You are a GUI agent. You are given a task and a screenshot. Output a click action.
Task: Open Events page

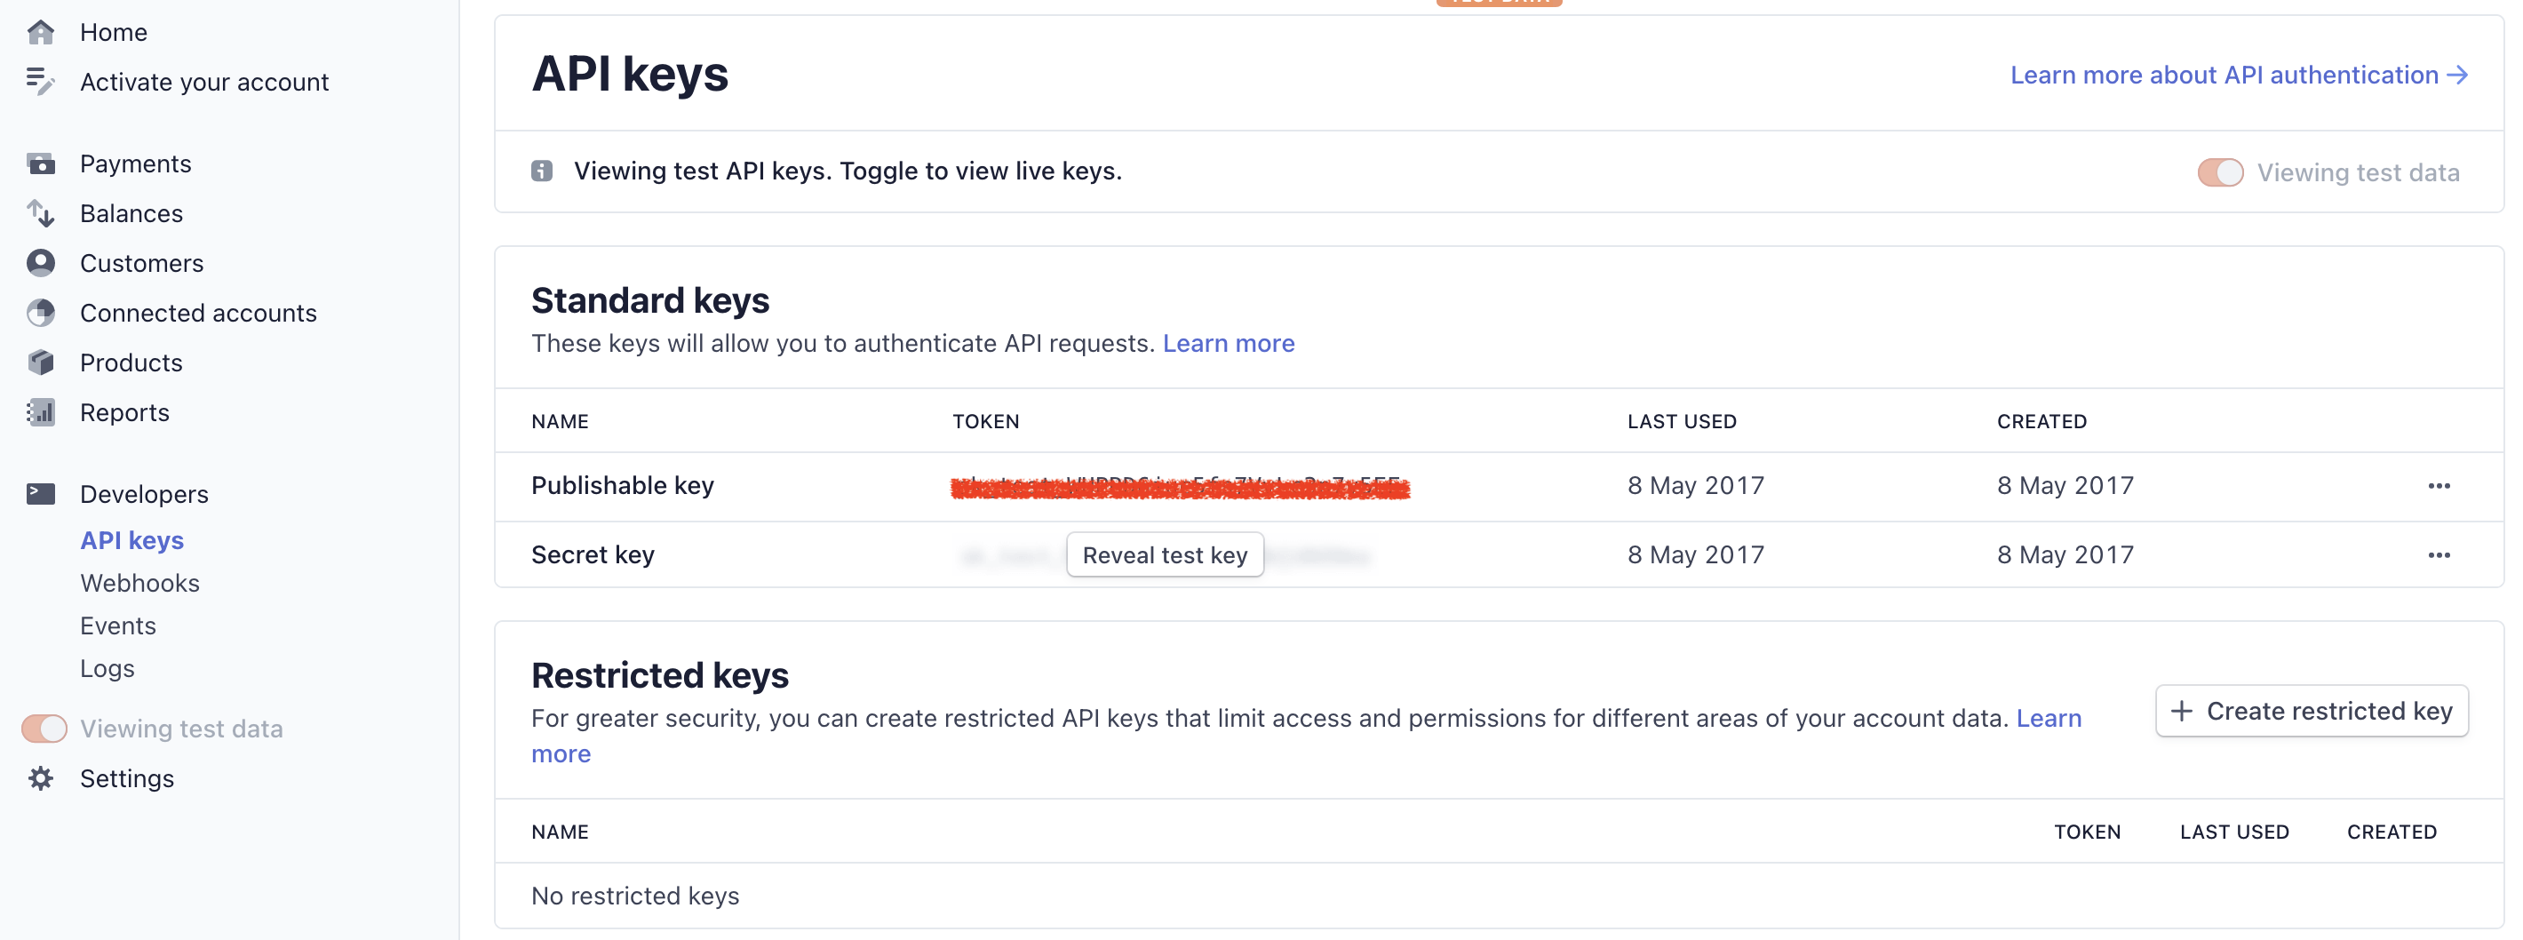[x=117, y=625]
